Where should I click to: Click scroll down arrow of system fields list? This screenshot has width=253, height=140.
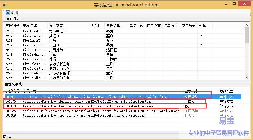click(247, 77)
